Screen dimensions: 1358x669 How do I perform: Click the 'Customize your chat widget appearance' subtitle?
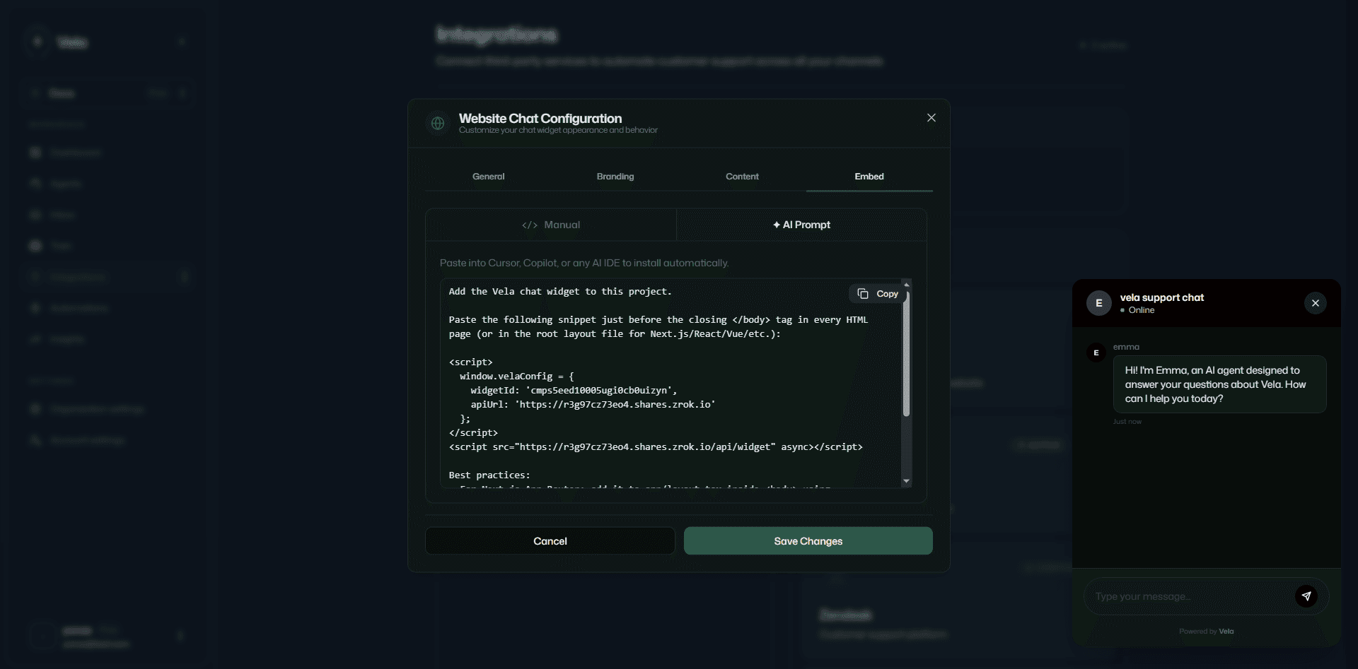(x=558, y=131)
